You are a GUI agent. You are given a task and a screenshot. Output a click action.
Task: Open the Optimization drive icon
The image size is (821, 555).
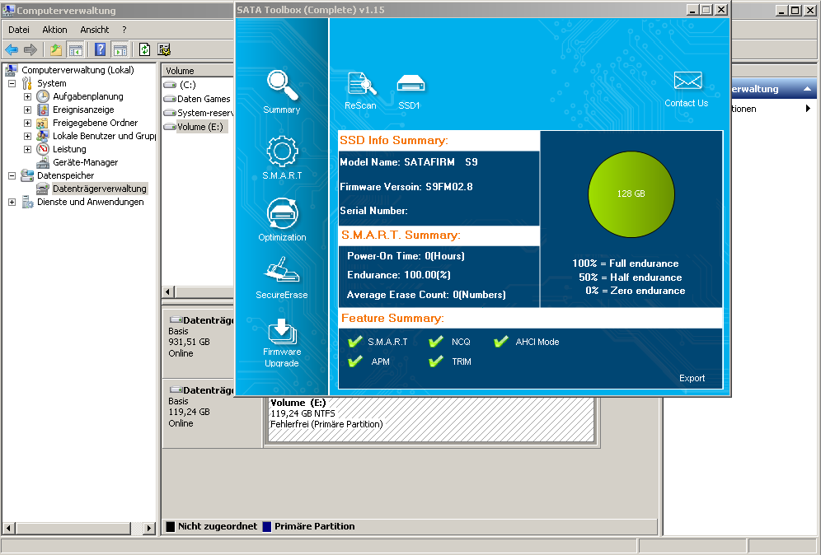tap(282, 213)
